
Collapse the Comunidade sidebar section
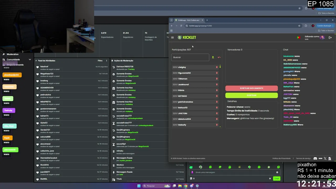(30, 60)
